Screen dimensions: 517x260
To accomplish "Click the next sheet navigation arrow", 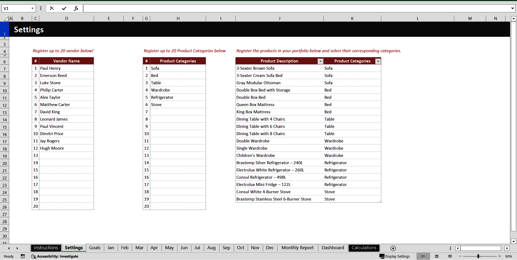I will [17, 248].
